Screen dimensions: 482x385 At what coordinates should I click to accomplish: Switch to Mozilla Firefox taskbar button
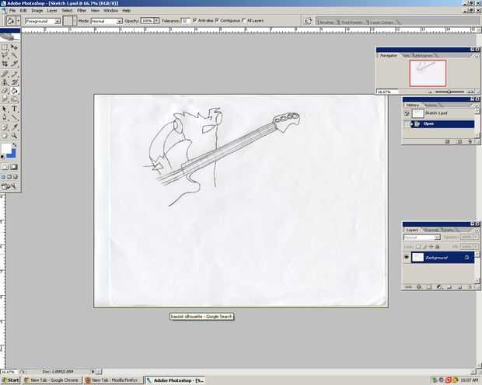[112, 380]
